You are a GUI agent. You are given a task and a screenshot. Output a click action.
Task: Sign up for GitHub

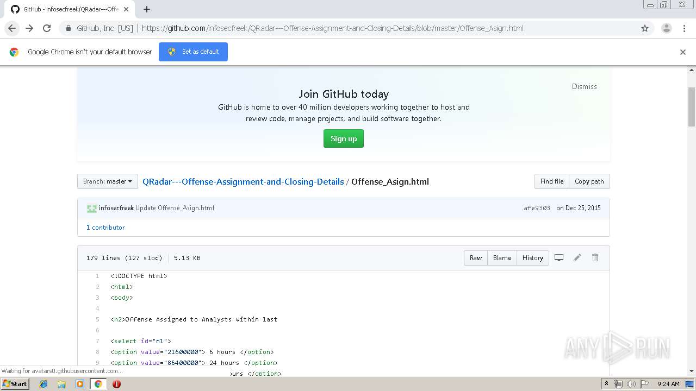344,138
